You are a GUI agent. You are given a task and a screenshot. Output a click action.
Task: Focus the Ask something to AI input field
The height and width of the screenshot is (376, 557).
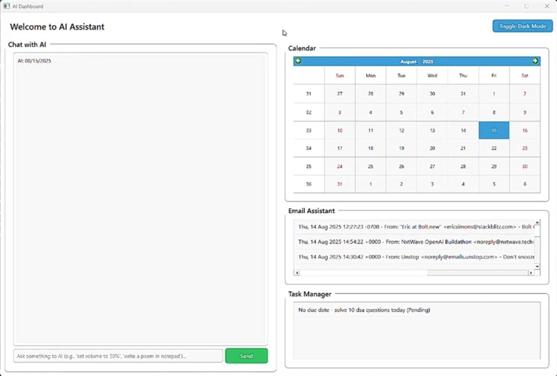(118, 356)
